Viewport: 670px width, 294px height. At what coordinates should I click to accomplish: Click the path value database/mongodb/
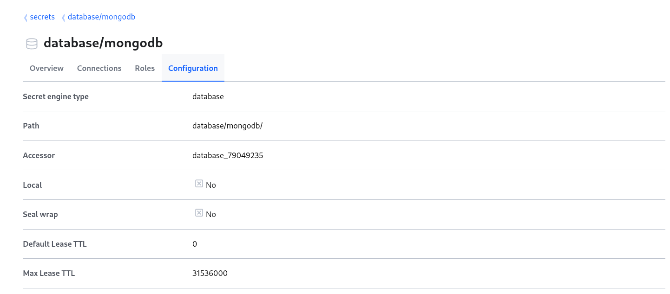pyautogui.click(x=227, y=126)
